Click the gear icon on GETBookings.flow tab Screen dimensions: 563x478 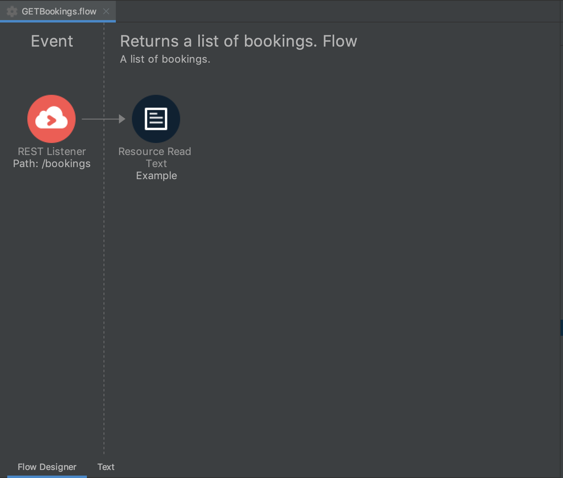[12, 11]
